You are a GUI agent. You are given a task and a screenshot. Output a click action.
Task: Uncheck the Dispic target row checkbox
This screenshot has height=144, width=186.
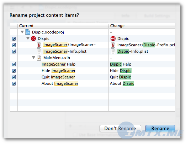coord(14,38)
